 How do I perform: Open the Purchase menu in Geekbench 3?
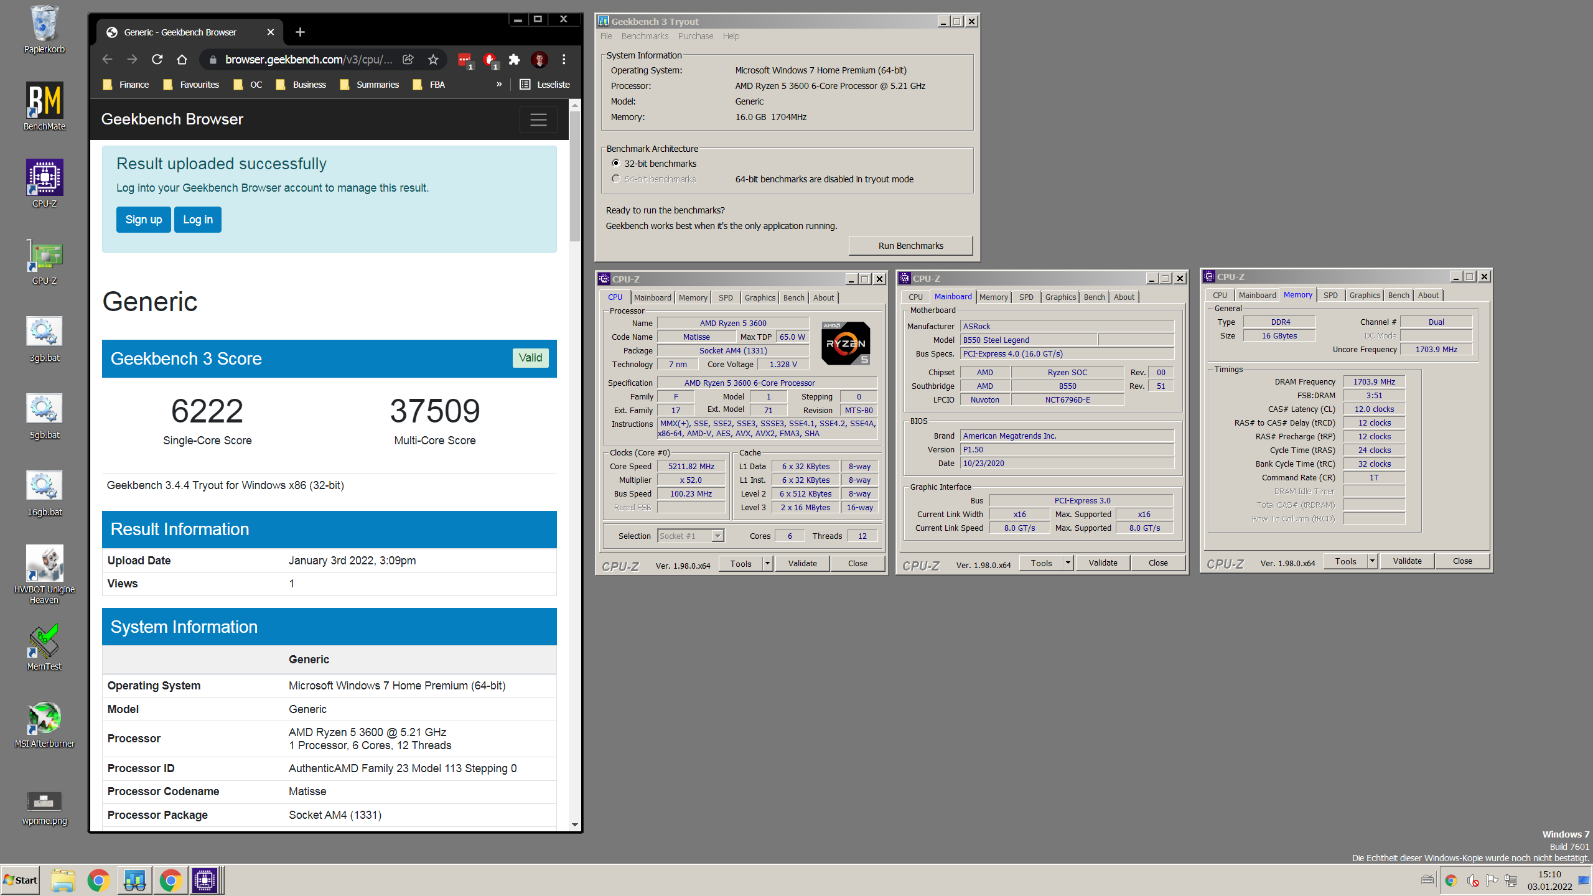click(696, 36)
